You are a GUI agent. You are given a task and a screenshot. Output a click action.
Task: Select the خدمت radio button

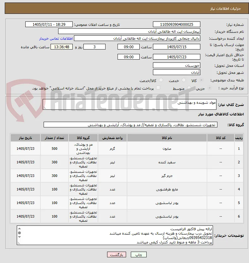pyautogui.click(x=184, y=80)
